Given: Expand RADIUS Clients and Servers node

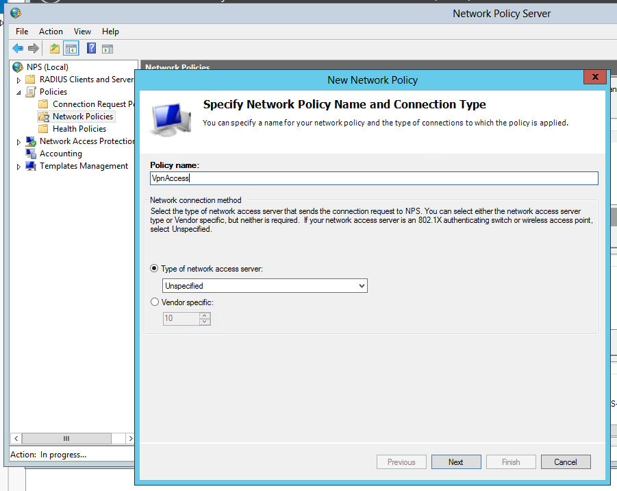Looking at the screenshot, I should coord(18,80).
